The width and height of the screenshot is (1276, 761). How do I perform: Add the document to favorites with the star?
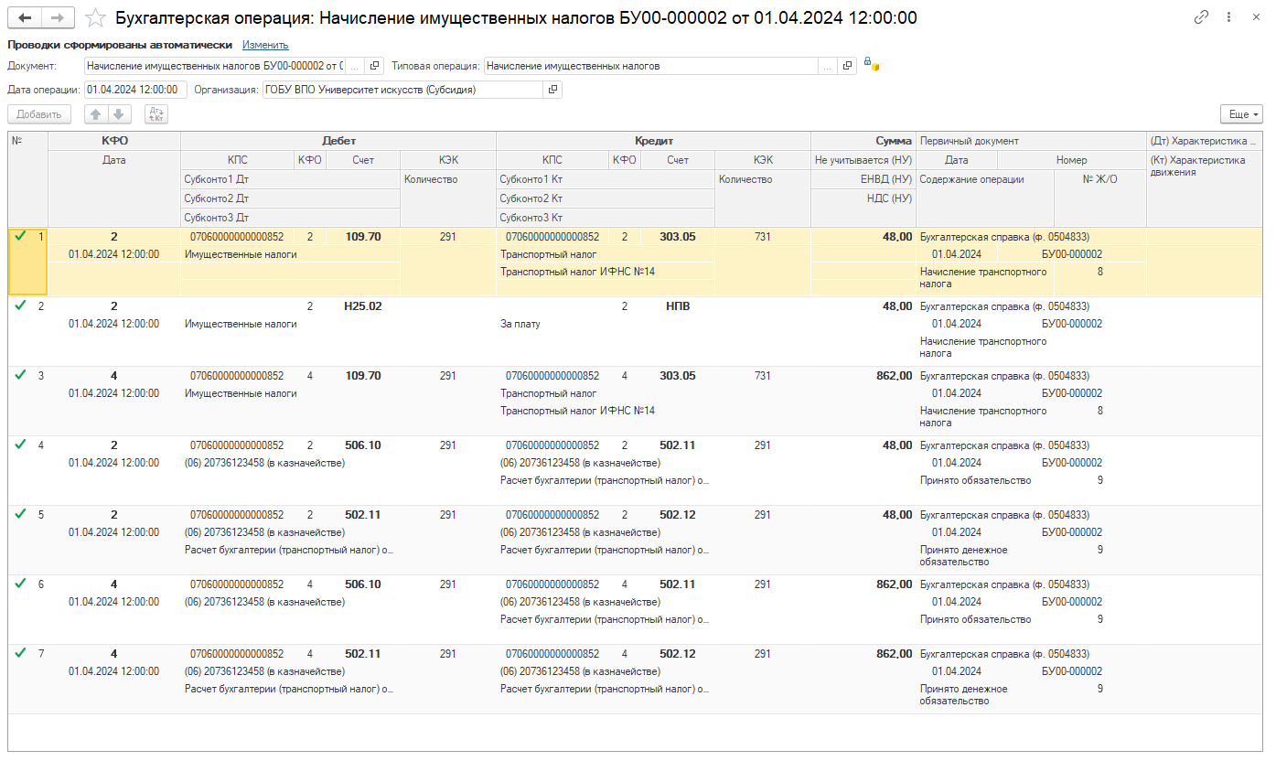[95, 18]
